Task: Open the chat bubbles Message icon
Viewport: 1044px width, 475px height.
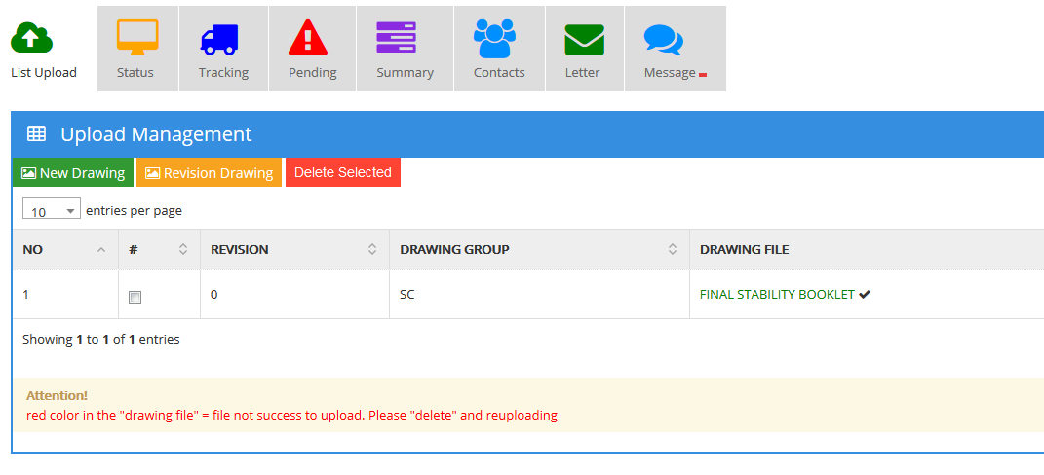Action: point(663,39)
